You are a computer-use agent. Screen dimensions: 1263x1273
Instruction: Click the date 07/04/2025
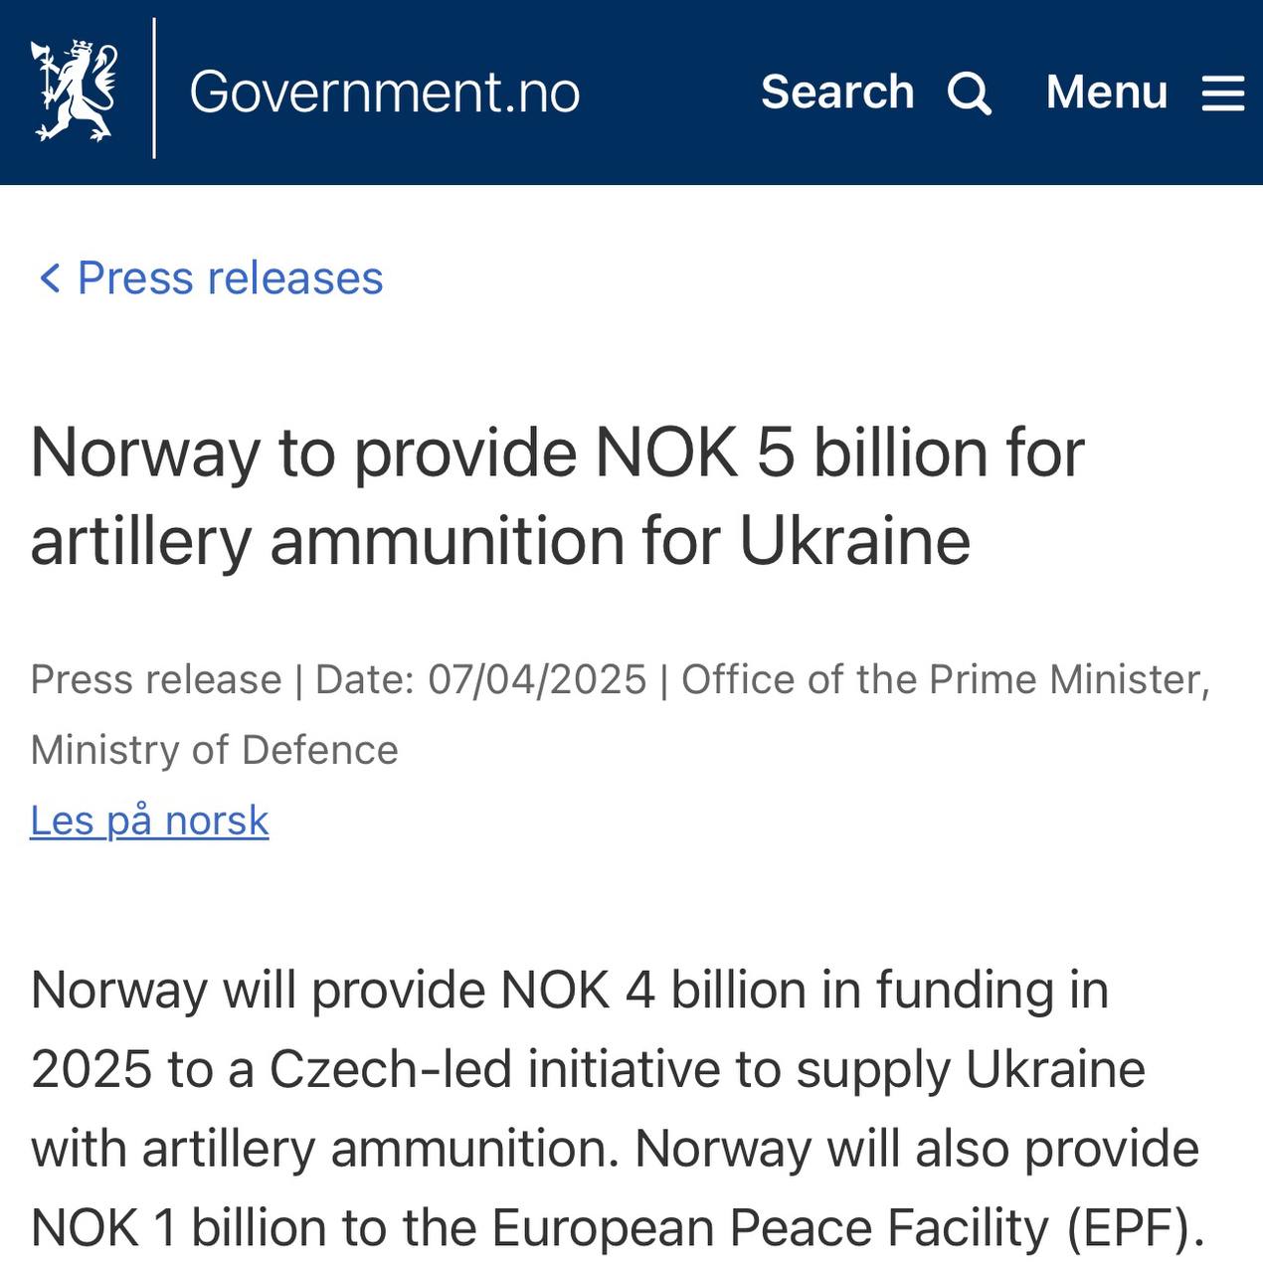(537, 680)
